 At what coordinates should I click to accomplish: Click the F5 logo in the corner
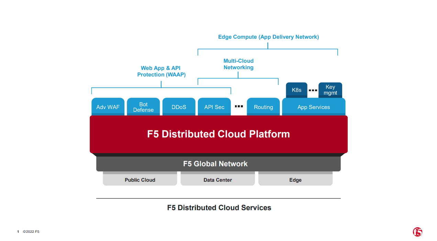tap(417, 232)
